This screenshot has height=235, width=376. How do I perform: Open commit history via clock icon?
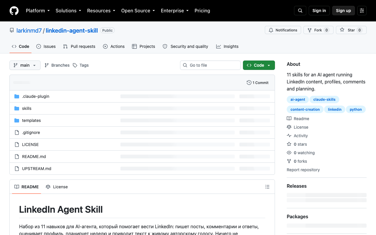pos(249,83)
